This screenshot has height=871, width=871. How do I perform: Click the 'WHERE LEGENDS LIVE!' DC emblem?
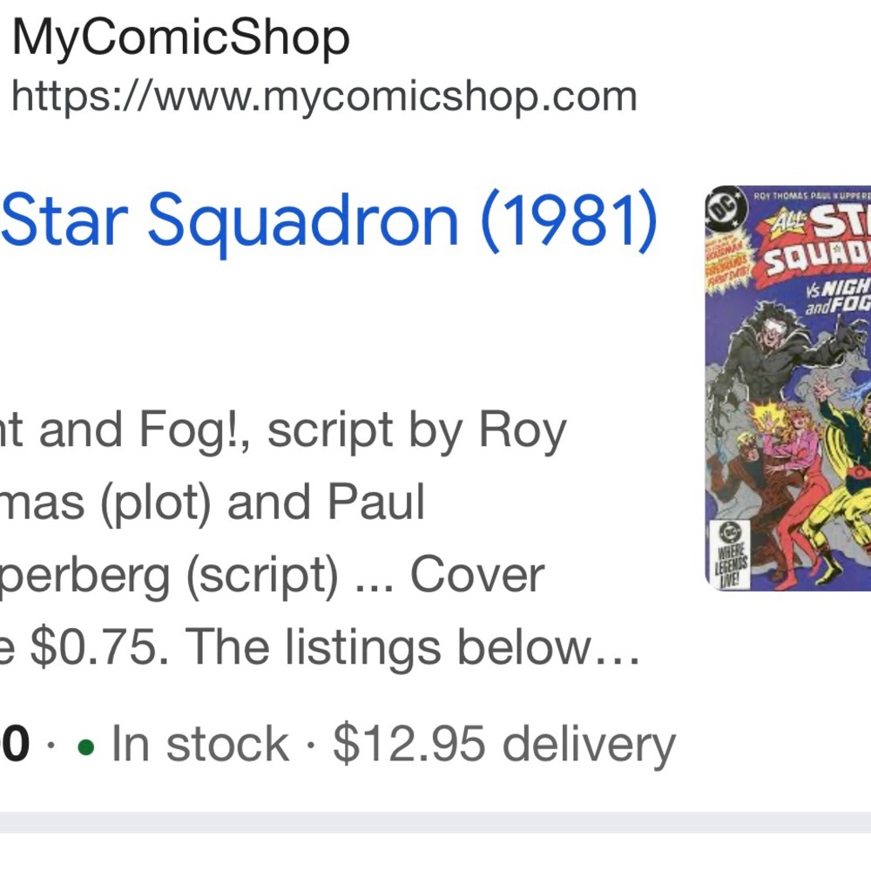pos(730,553)
